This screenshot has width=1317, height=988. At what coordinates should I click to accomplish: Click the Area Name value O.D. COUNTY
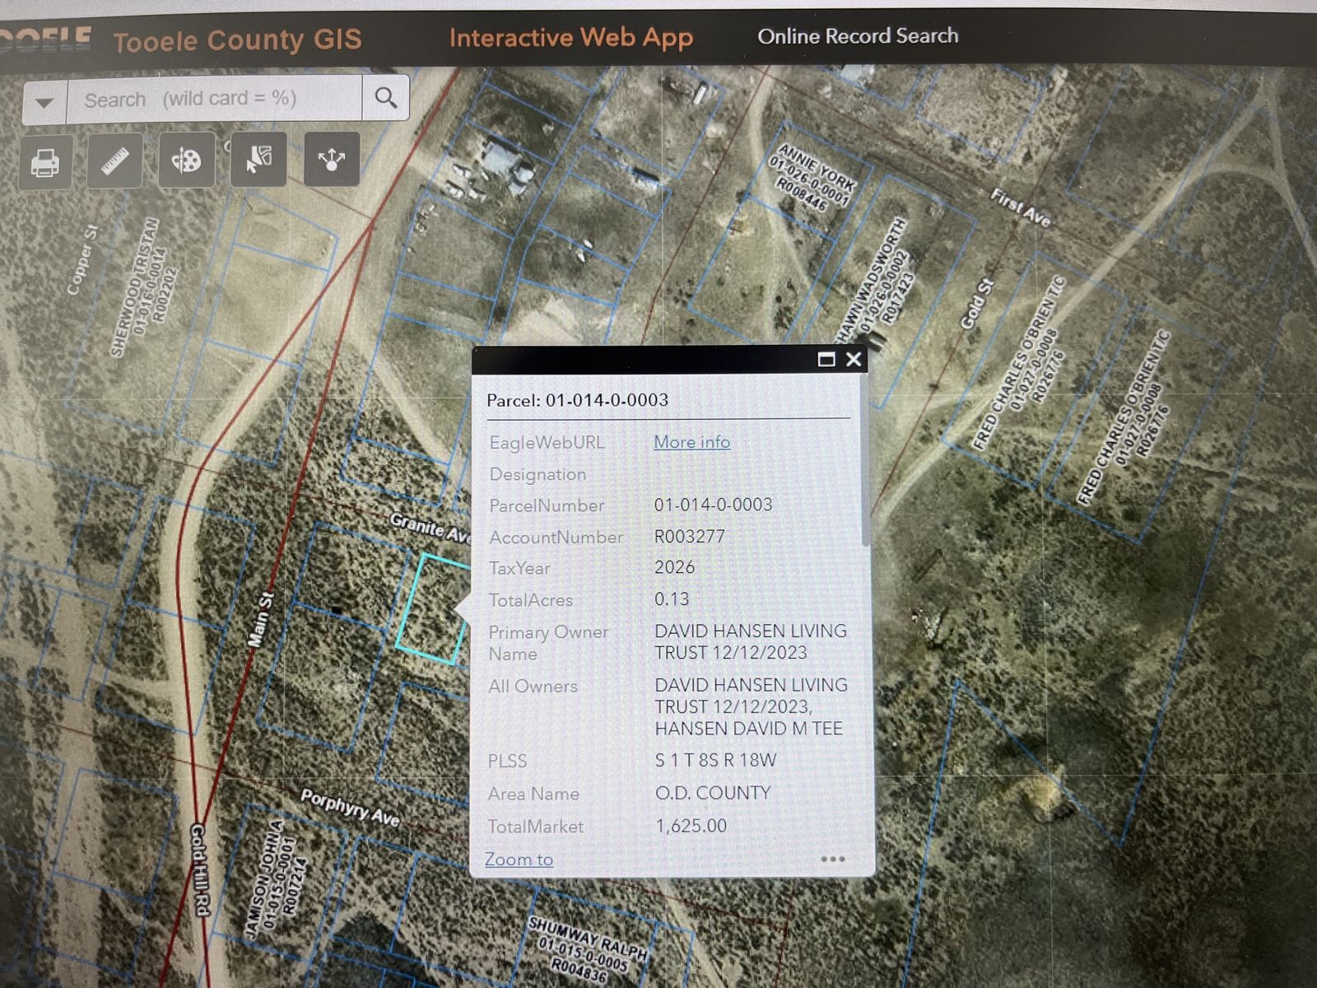[713, 793]
